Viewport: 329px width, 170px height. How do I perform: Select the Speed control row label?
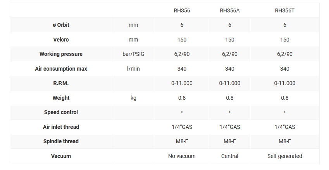tap(61, 112)
